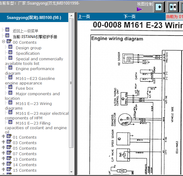Screen dimensions: 183x176
Task: Open Special and commercially available tools list
Action: pyautogui.click(x=34, y=61)
